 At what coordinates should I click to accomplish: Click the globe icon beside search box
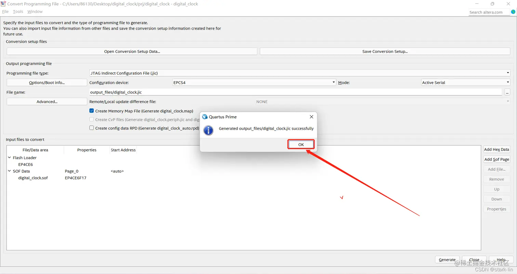point(513,12)
